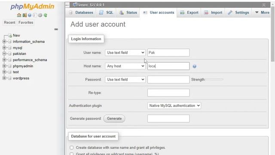Focus the Re-type password field
Screen dimensions: 275x155
168,93
